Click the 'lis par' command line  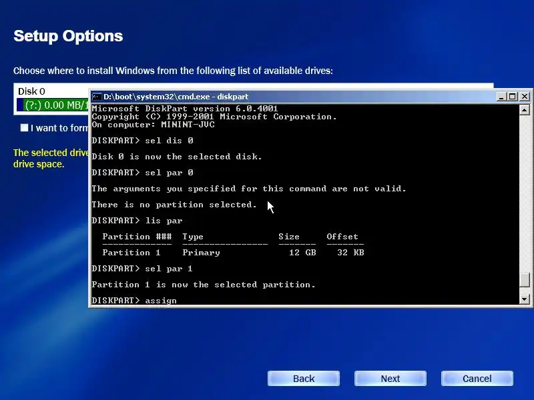pos(137,221)
